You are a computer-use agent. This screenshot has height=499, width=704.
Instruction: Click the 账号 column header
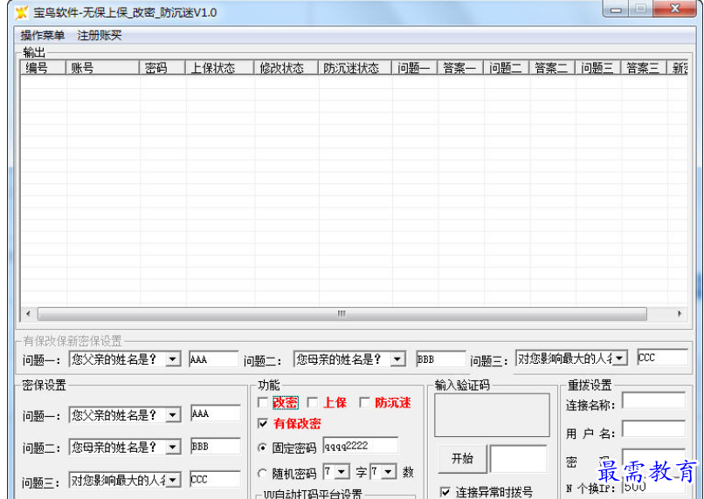[103, 68]
